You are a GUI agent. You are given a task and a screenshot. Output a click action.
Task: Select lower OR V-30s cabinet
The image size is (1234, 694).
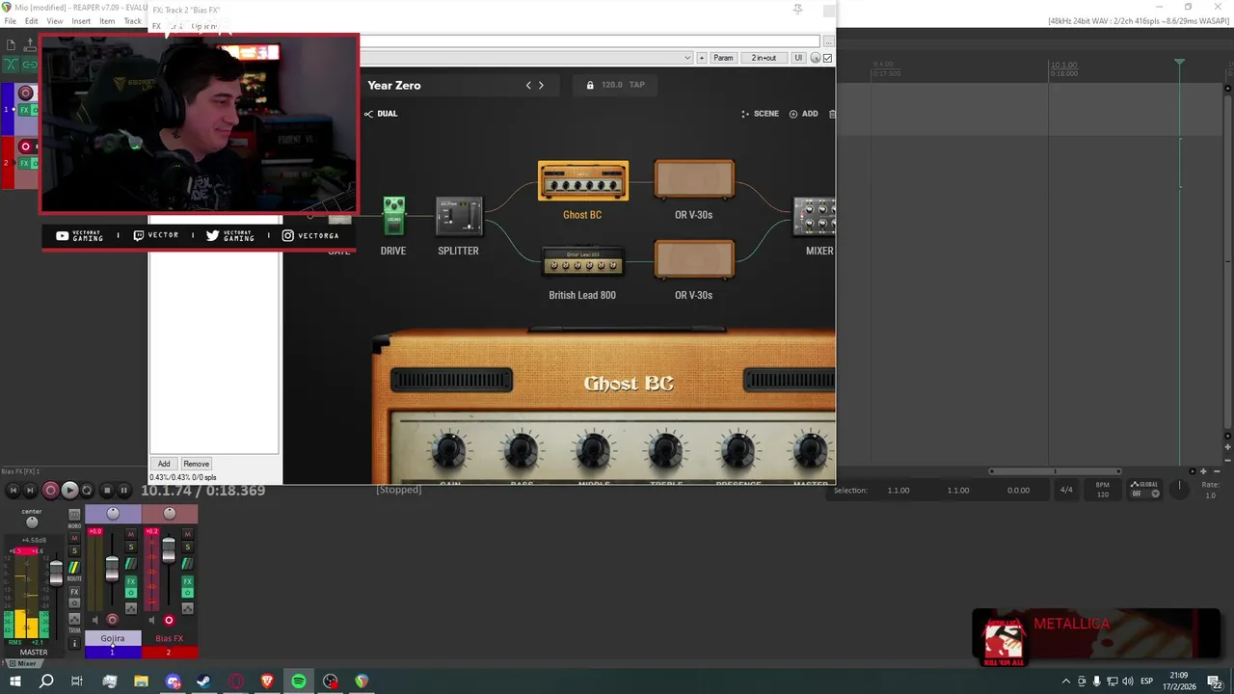tap(693, 260)
